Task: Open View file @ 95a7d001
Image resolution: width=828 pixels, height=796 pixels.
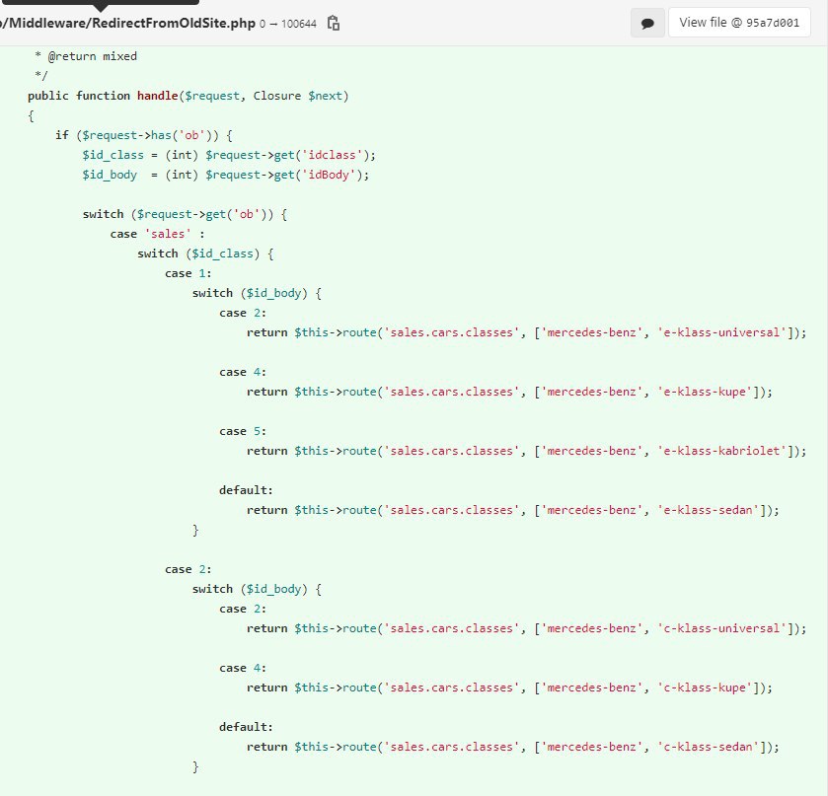Action: point(739,23)
